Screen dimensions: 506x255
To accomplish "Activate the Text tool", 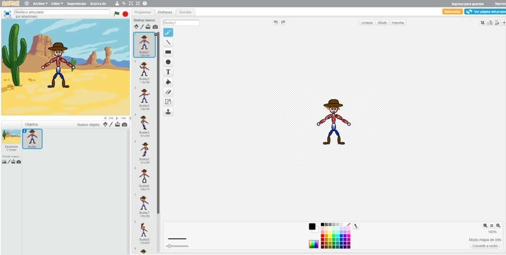I will point(168,72).
